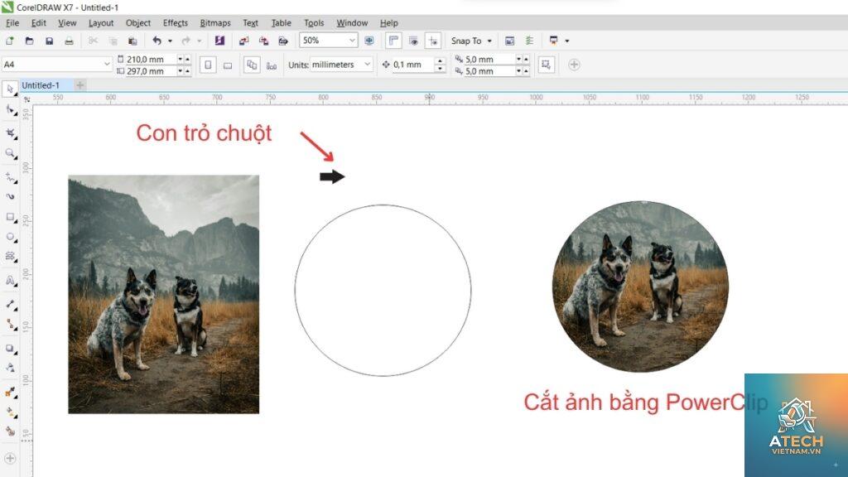
Task: Click the page width 210,0 mm field
Action: coord(152,59)
